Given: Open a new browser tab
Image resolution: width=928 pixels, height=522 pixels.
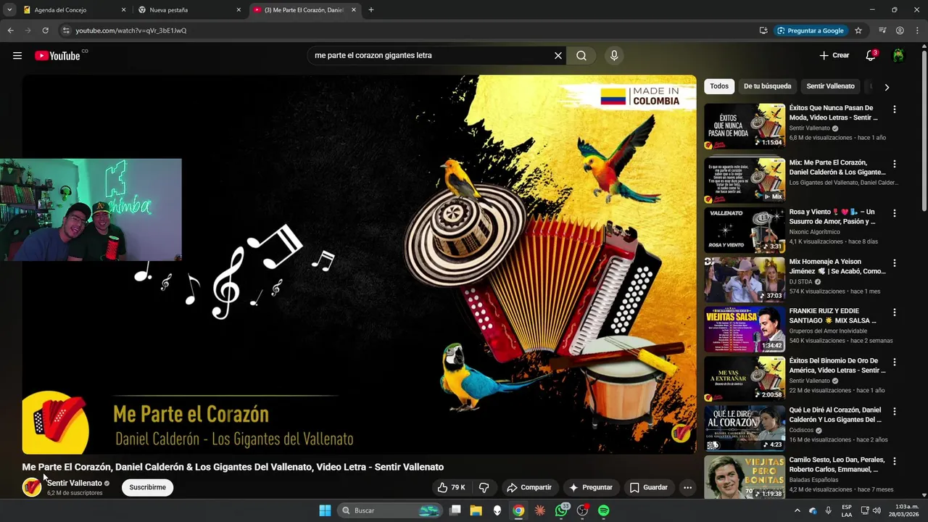Looking at the screenshot, I should pyautogui.click(x=371, y=10).
